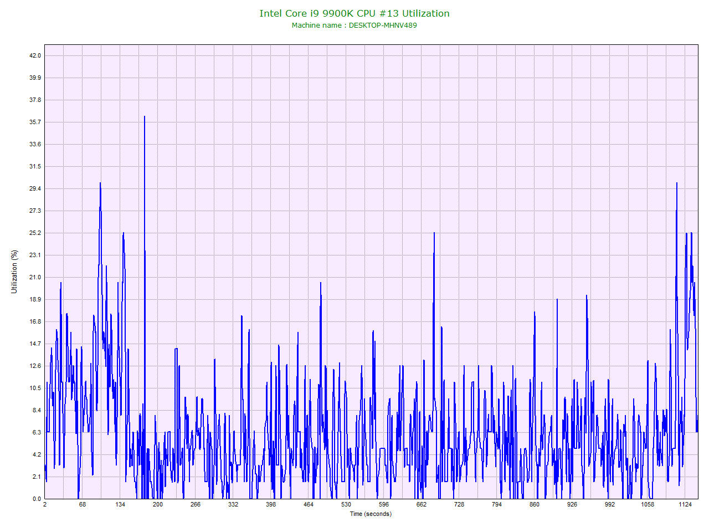Click the 530 seconds time axis label
This screenshot has height=532, width=709.
pyautogui.click(x=346, y=504)
